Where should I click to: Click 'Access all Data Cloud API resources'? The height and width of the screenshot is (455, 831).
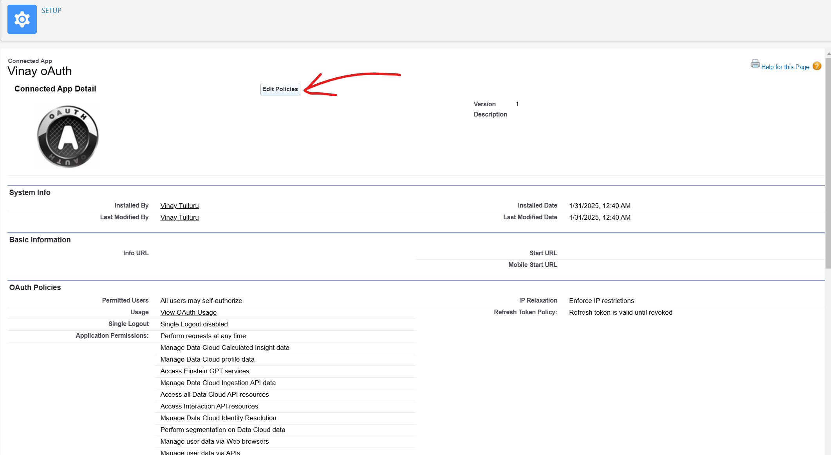215,394
